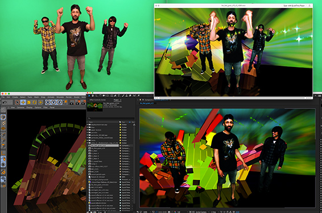Expand the 'particular_follow_sound3.aep' folder
Screen dimensions: 322x213
tap(88, 138)
